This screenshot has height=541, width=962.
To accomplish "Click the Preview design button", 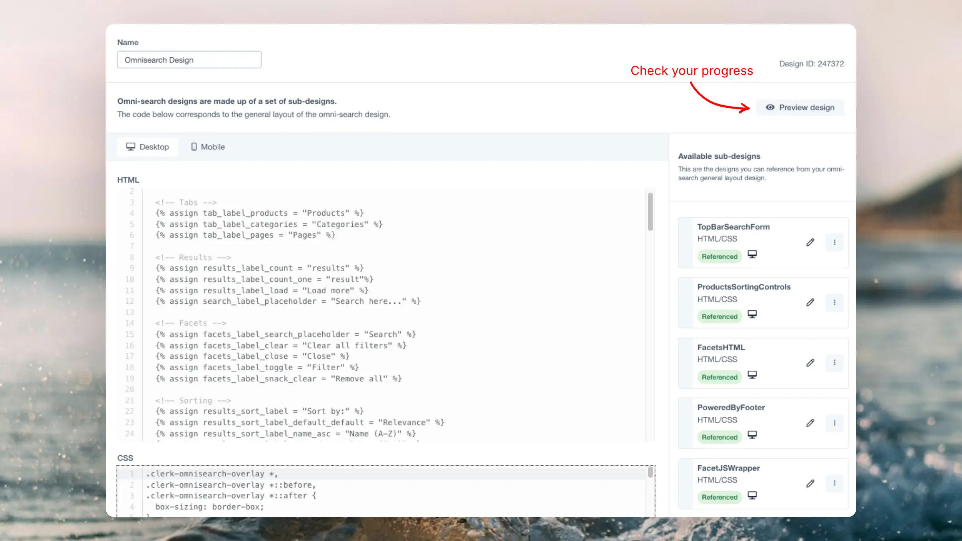I will coord(800,107).
